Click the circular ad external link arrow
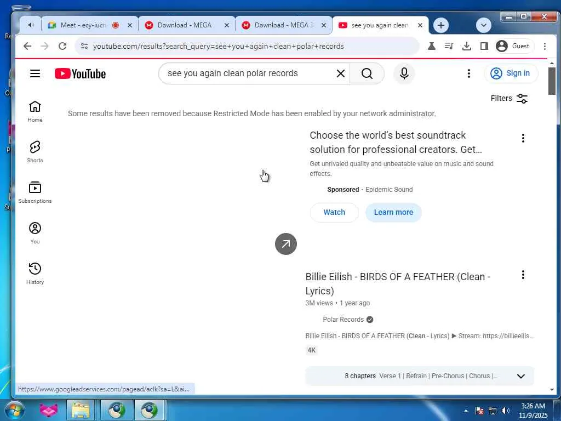Viewport: 561px width, 421px height. (286, 244)
